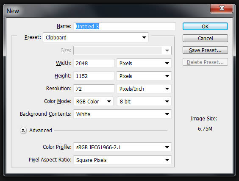Click the disabled Size dropdown arrow
Screen dimensions: 239x181
[167, 50]
